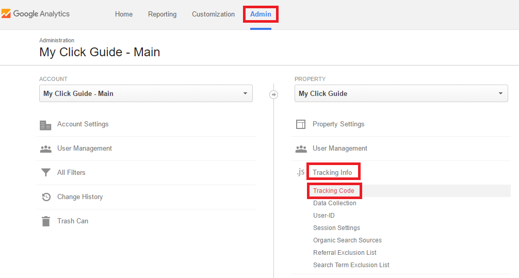Viewport: 519px width, 278px height.
Task: View Change History
Action: 80,197
